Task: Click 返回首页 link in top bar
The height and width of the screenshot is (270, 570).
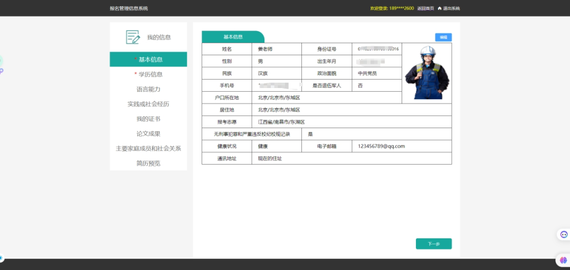Action: click(x=425, y=8)
